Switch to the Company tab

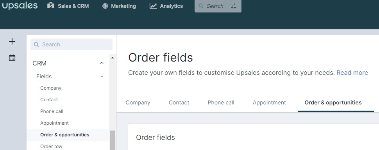click(138, 102)
